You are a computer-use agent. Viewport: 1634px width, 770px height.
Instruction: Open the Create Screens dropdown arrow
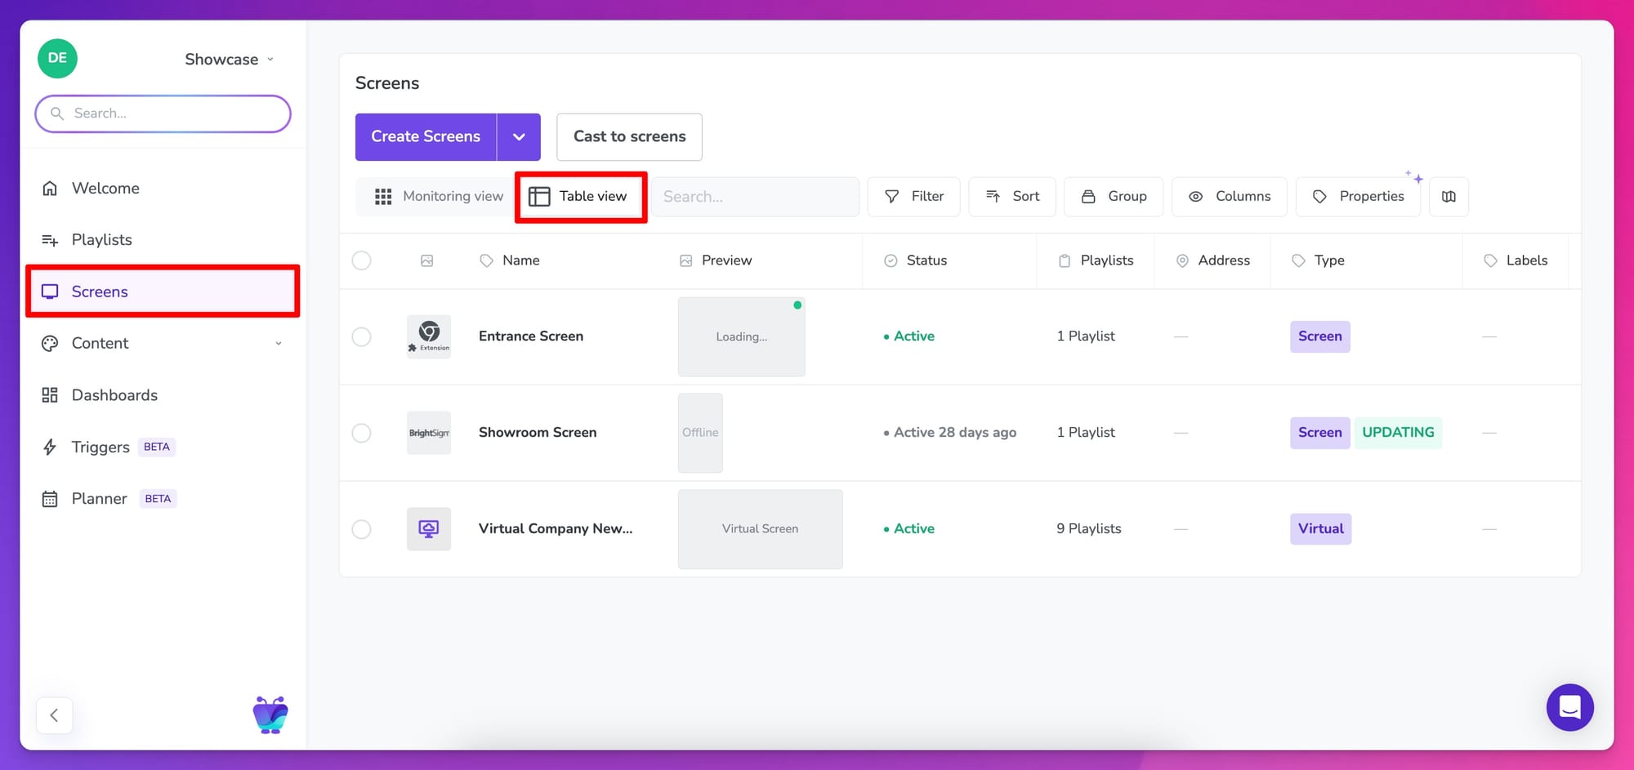[x=519, y=137]
